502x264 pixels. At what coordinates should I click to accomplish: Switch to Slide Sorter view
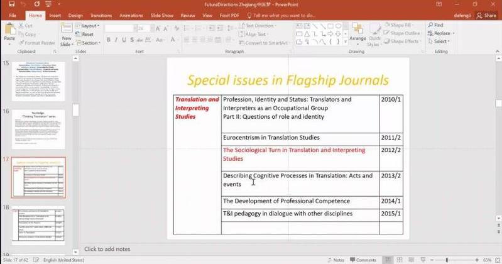point(400,260)
